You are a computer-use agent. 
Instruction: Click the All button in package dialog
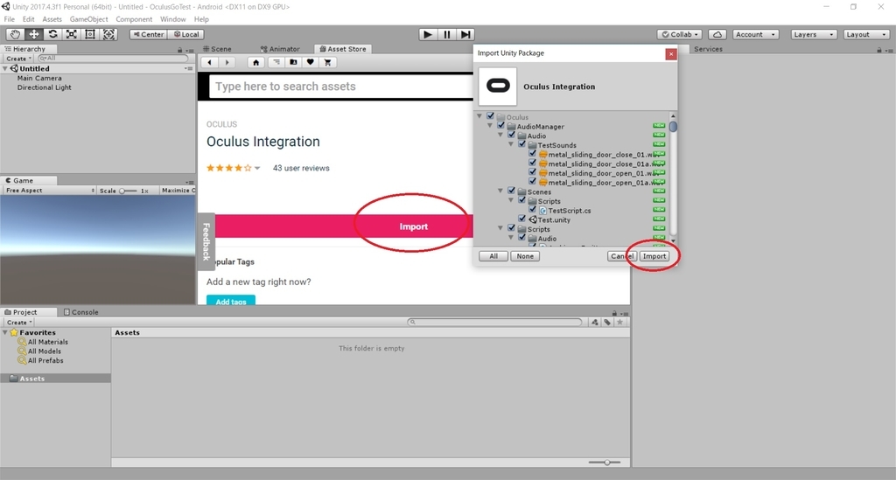click(x=493, y=256)
